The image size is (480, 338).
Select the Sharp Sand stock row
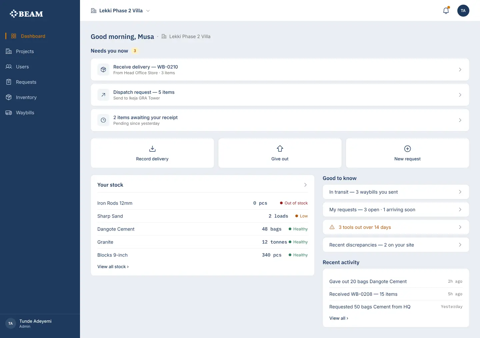203,216
